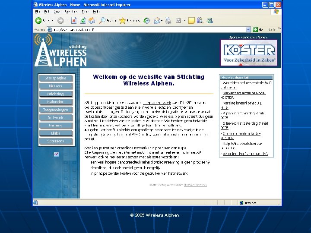Image resolution: width=311 pixels, height=233 pixels.
Task: Click the Research books icon
Action: click(200, 20)
